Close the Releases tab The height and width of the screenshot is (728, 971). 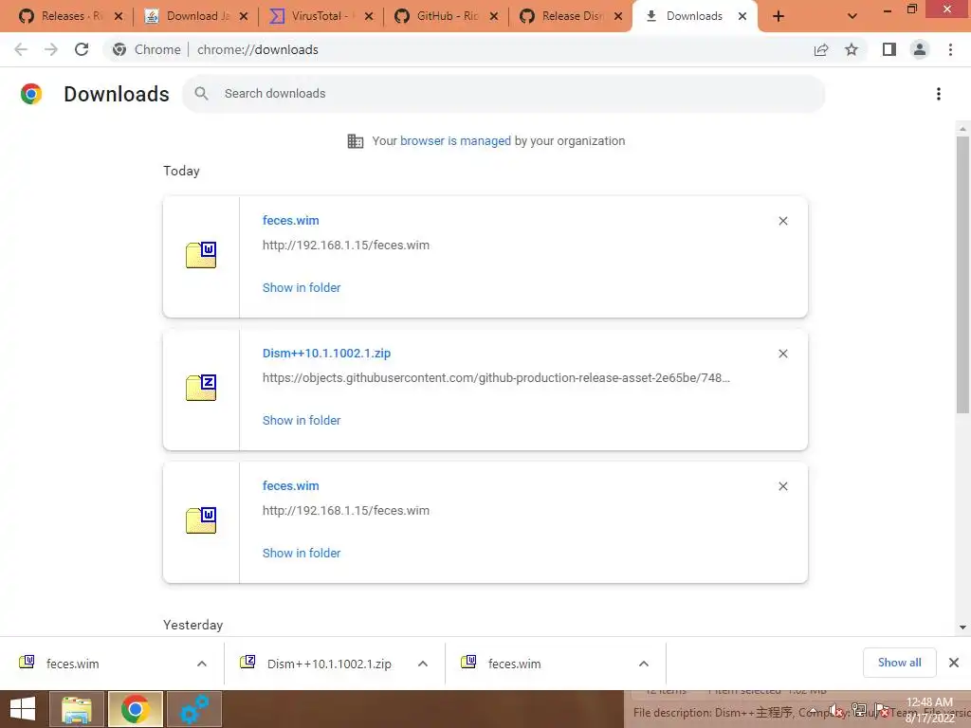coord(119,16)
